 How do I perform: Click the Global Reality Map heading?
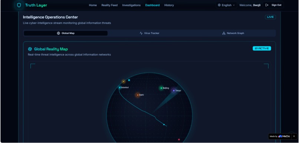point(51,49)
